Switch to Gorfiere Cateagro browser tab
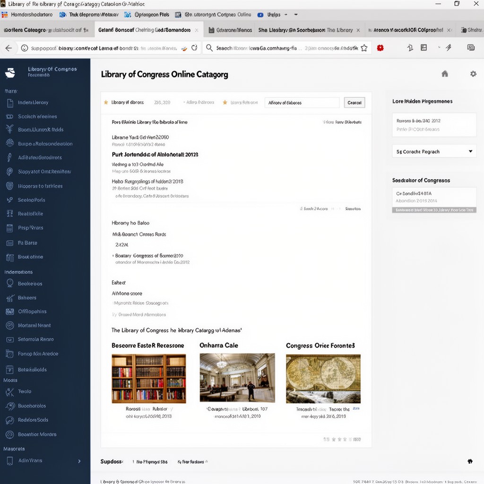Image resolution: width=484 pixels, height=484 pixels. [46, 30]
